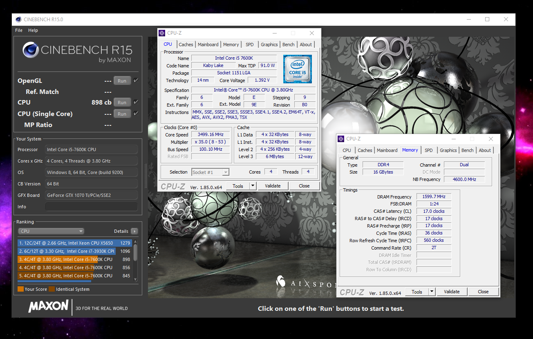The width and height of the screenshot is (533, 339).
Task: Click Close button in CPU-Z Memory window
Action: (483, 292)
